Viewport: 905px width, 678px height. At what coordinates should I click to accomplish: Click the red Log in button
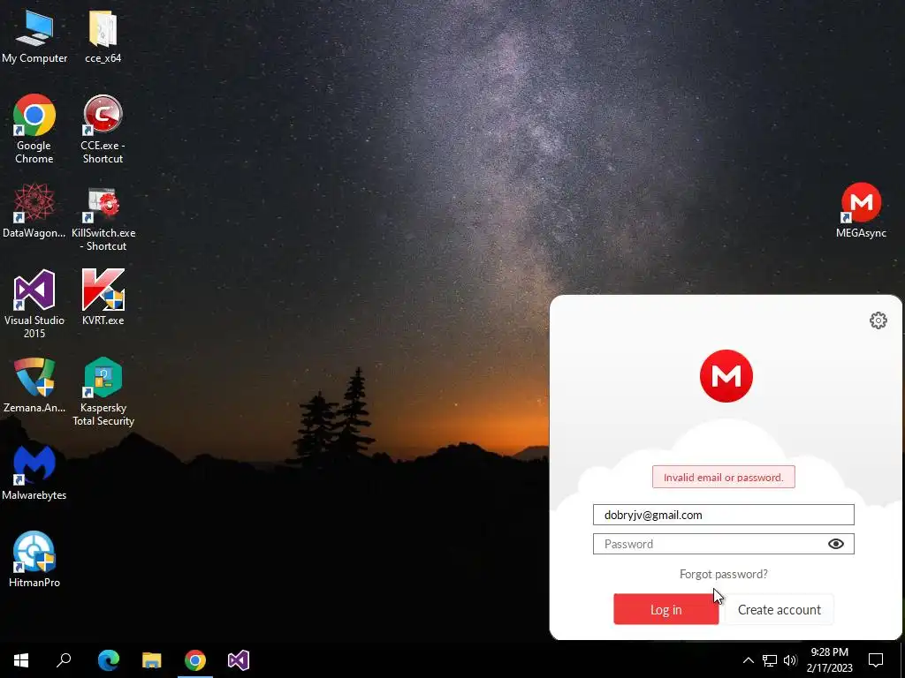point(666,609)
